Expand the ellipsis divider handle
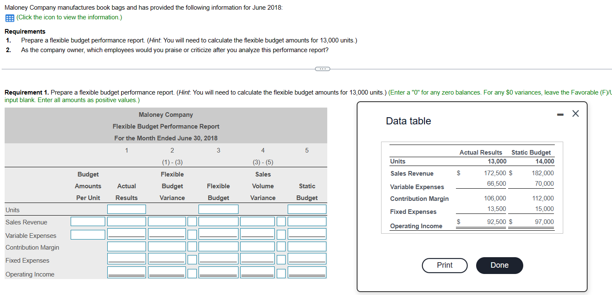This screenshot has width=612, height=295. click(x=323, y=68)
